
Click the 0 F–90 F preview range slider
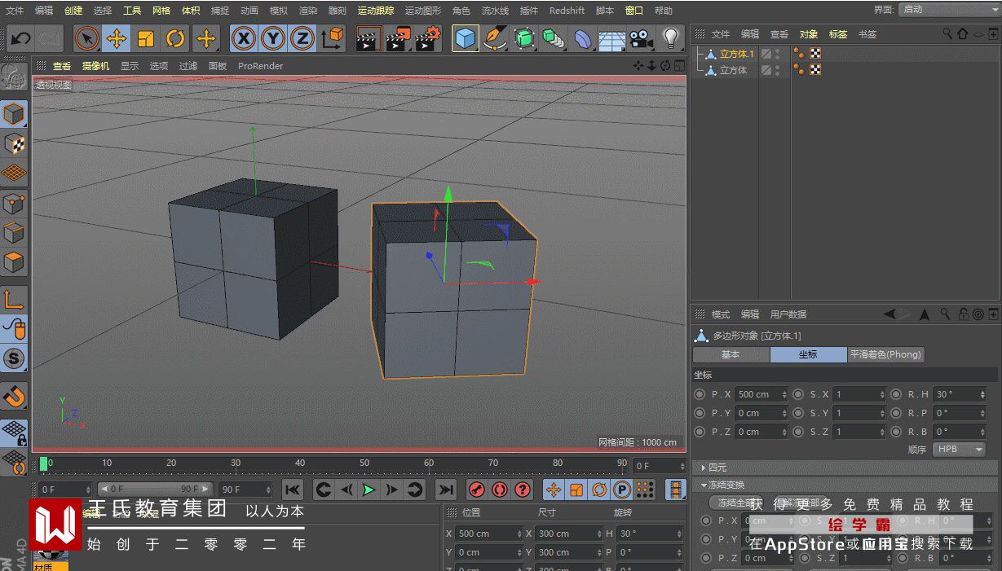(x=156, y=490)
